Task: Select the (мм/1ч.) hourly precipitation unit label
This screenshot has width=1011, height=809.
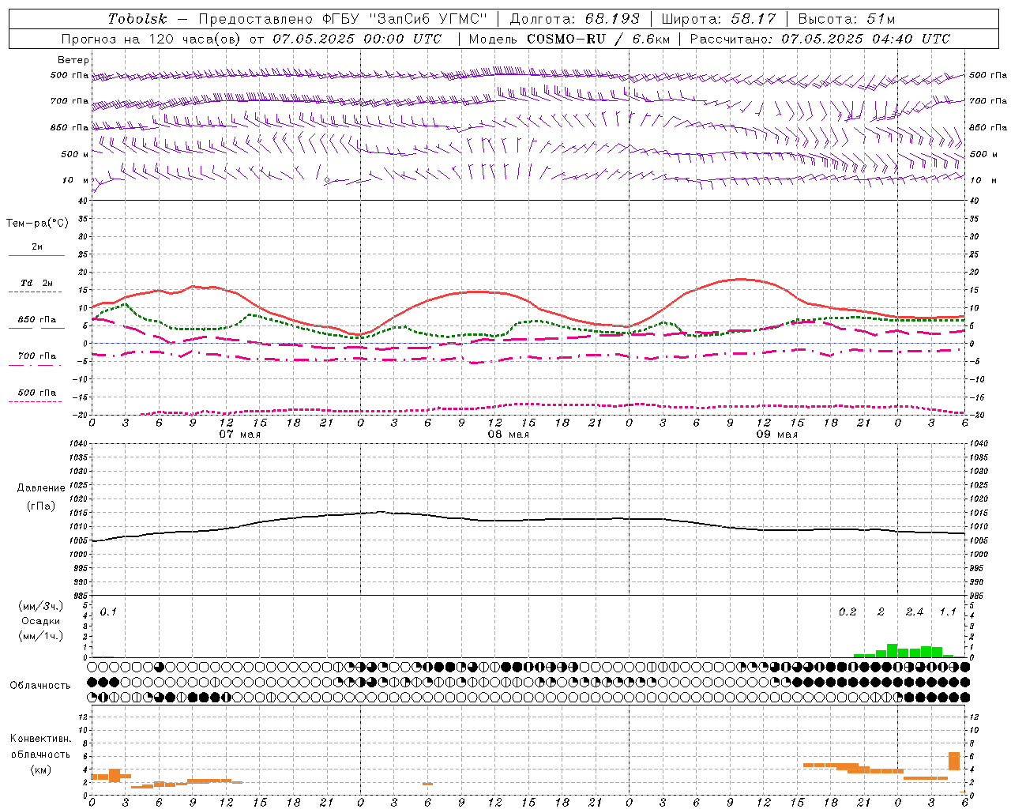Action: 40,636
